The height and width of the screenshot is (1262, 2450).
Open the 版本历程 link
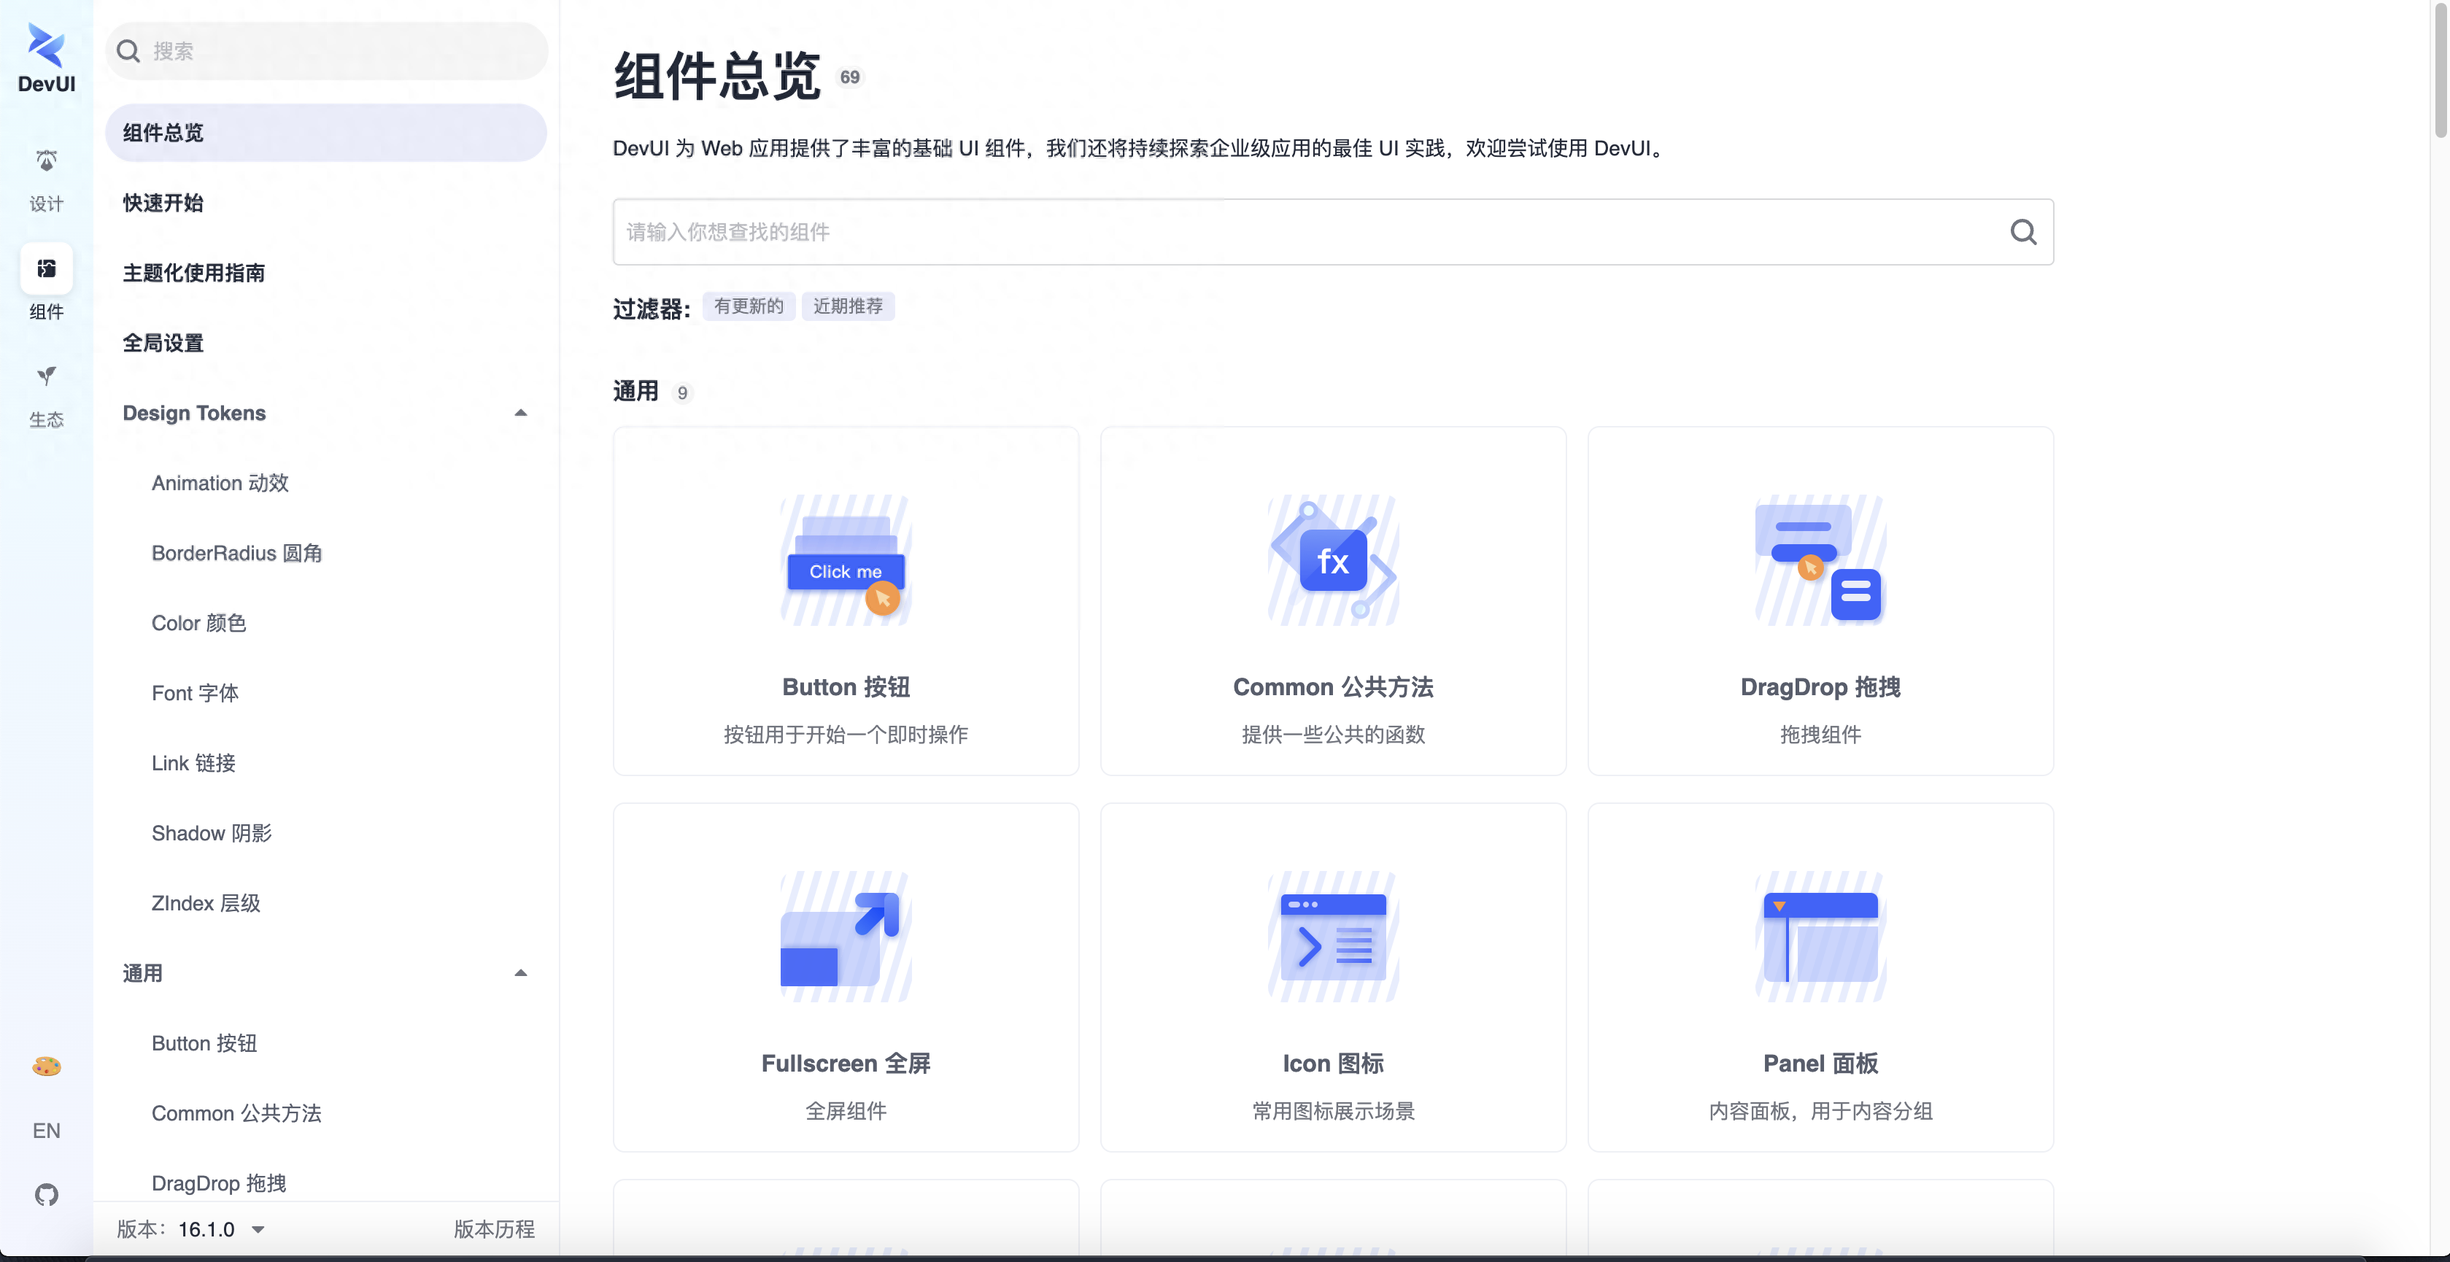pos(494,1230)
